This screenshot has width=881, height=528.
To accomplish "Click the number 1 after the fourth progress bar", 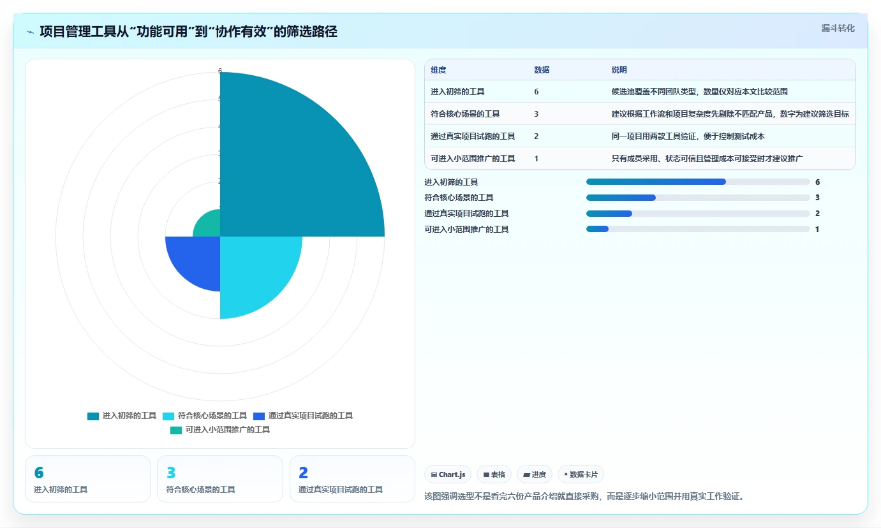I will 817,230.
